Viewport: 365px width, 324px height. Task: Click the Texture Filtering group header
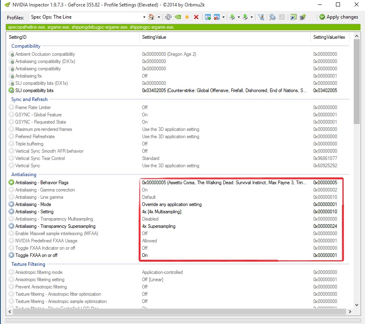pos(28,264)
